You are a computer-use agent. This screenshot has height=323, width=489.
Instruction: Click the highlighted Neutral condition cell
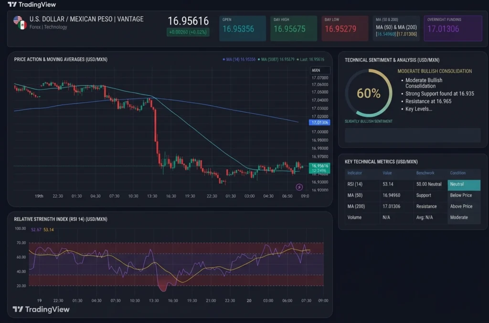tap(464, 184)
